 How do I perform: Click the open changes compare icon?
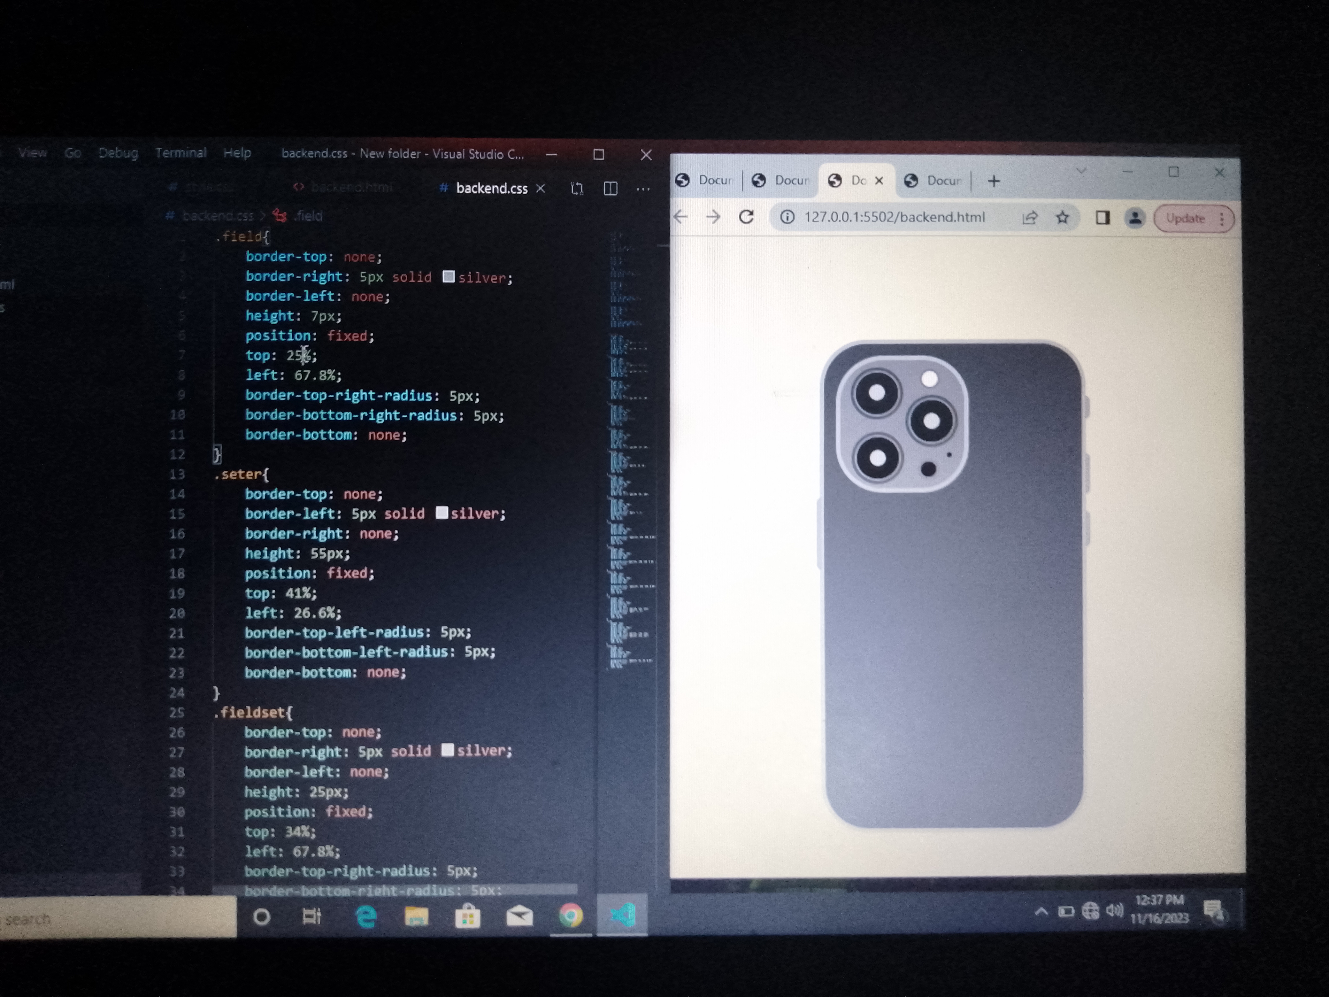tap(577, 189)
